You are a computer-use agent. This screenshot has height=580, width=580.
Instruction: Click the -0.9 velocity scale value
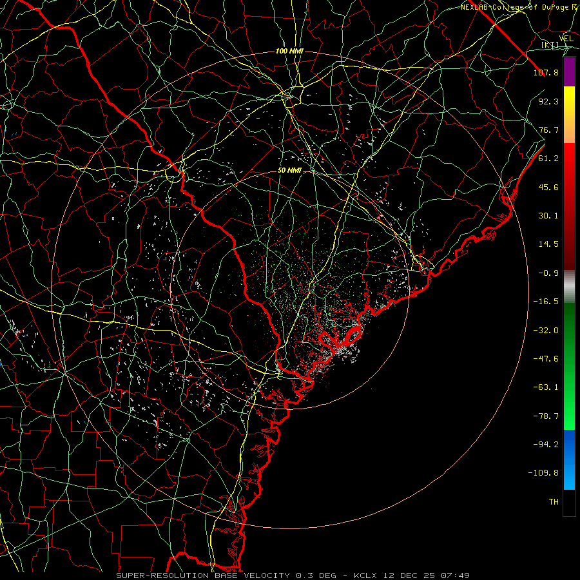[x=548, y=273]
